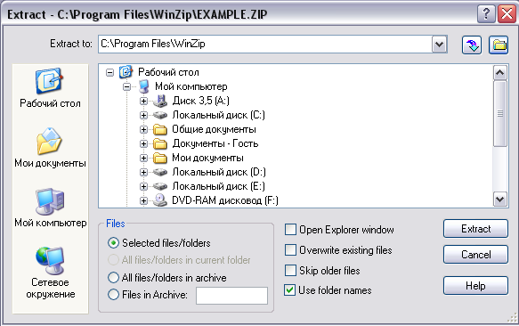Click the Мой компьютер icon in tree

(x=144, y=86)
